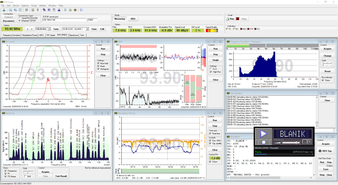
Task: Select the Serial RS232/USB connection type
Action: 19,18
